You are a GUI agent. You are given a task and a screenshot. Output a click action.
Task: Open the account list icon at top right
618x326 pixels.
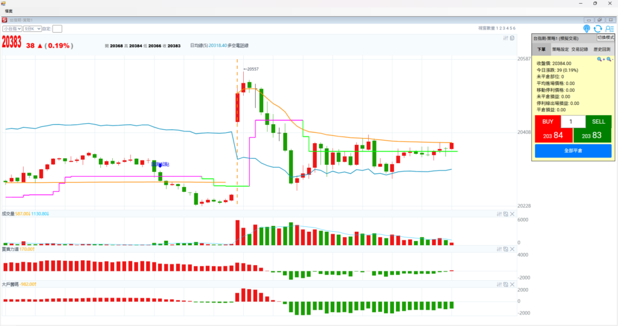point(609,28)
